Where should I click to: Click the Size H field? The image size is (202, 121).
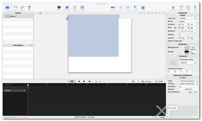193,28
